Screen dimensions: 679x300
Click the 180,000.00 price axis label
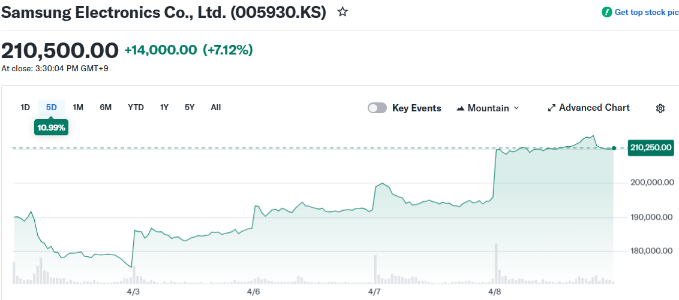(x=651, y=251)
